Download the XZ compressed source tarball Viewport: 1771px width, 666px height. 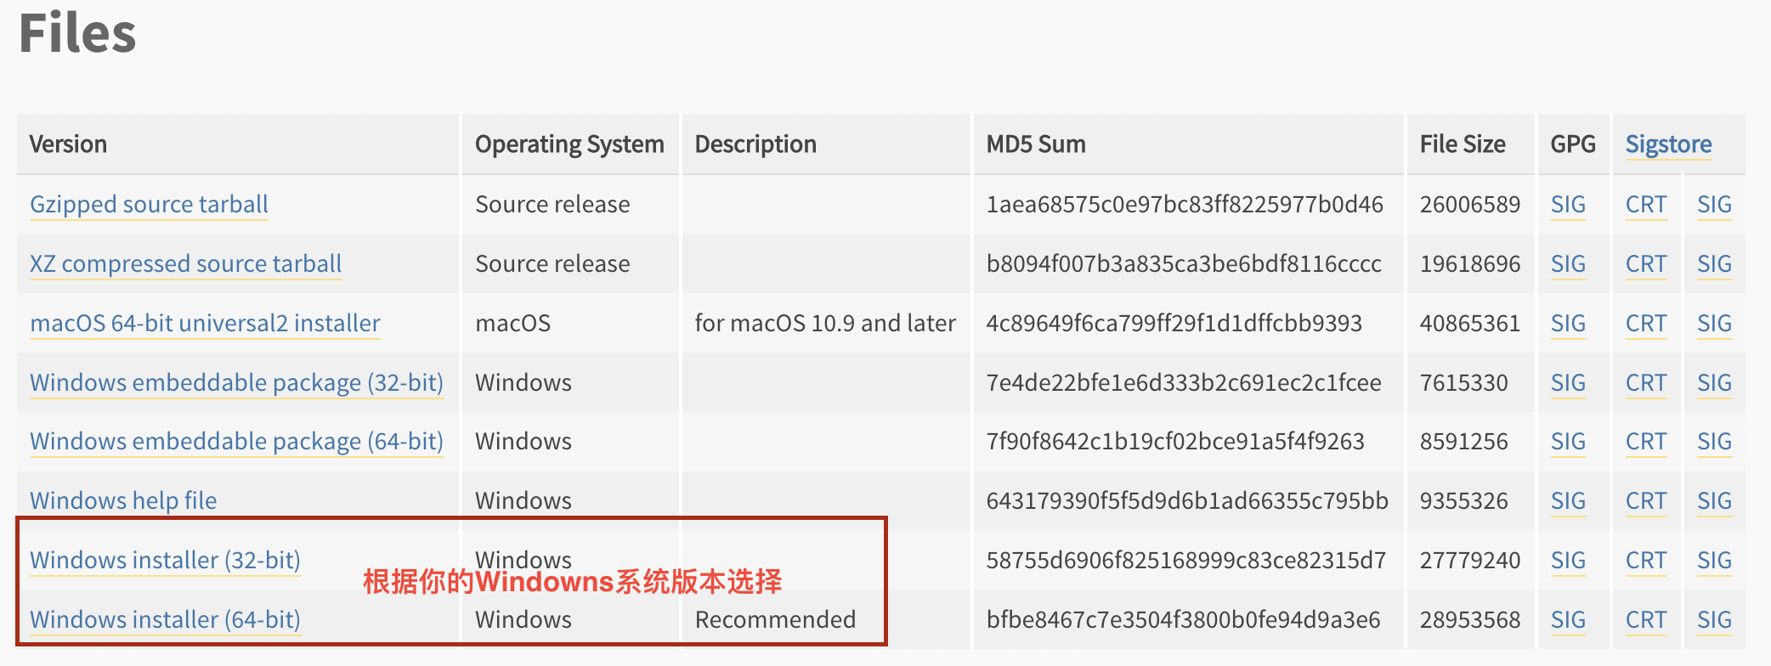185,264
